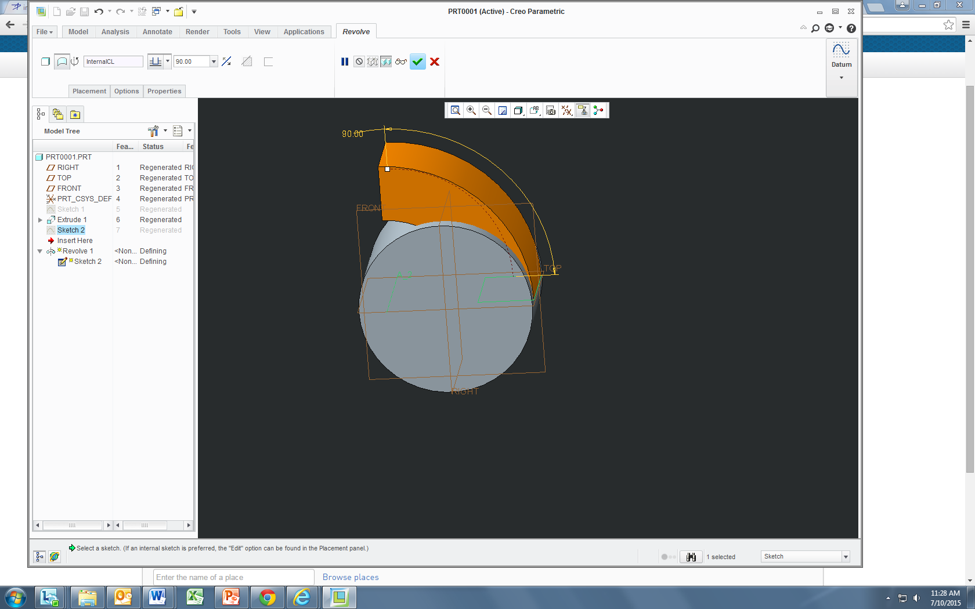Viewport: 975px width, 609px height.
Task: Click the 90.00 angle value field
Action: 192,61
